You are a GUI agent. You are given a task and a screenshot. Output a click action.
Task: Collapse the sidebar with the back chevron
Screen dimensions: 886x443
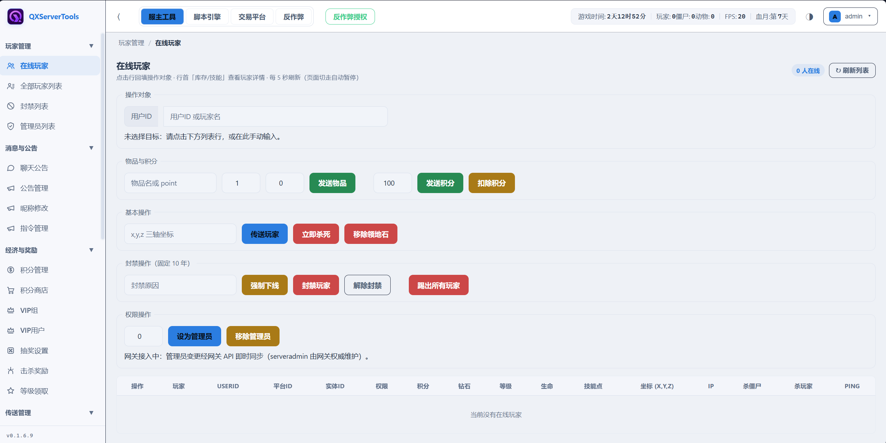119,17
